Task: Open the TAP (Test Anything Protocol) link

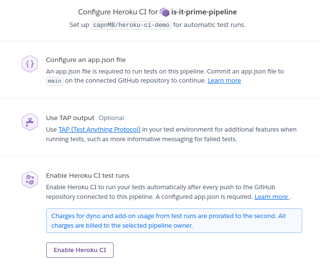Action: [100, 130]
